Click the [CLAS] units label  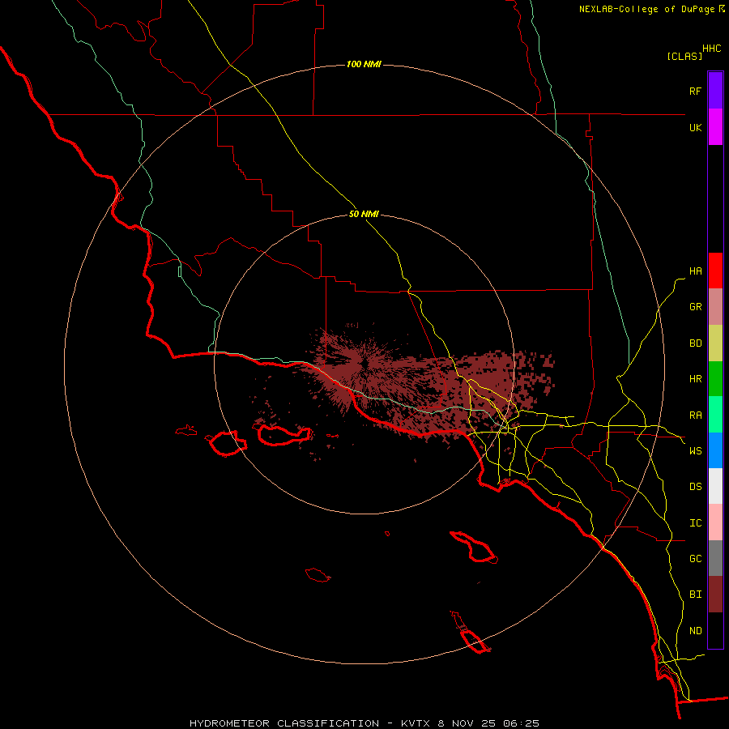(x=684, y=56)
